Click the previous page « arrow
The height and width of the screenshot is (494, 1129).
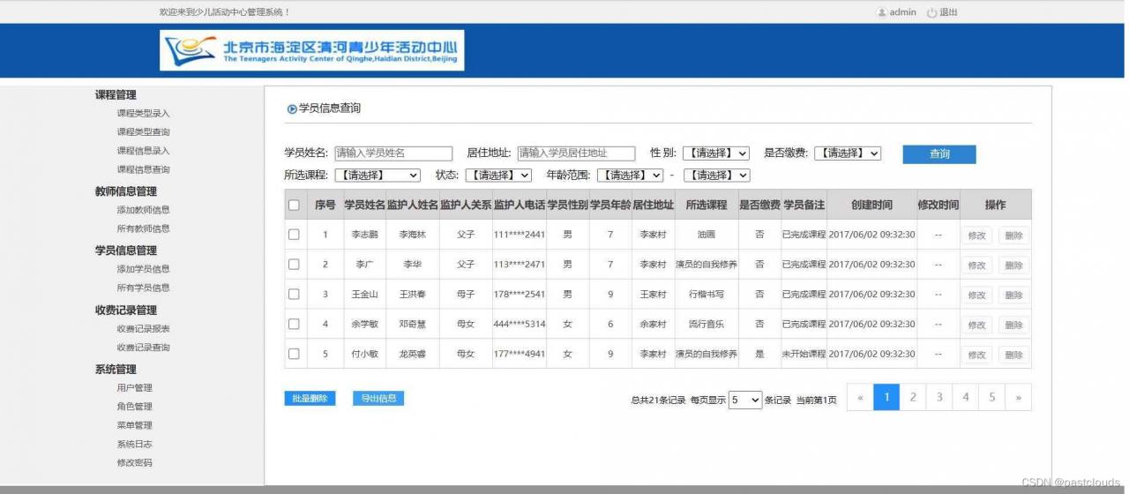pos(860,397)
